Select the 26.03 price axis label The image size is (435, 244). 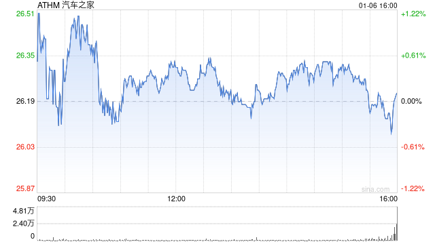pos(25,146)
